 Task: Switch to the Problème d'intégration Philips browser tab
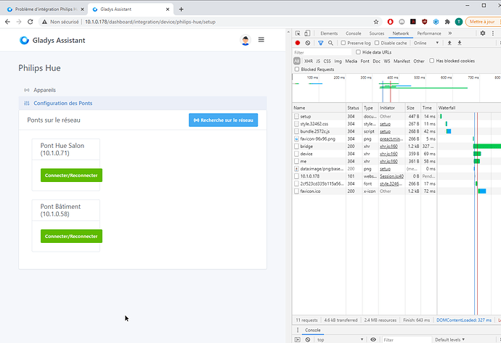coord(46,9)
